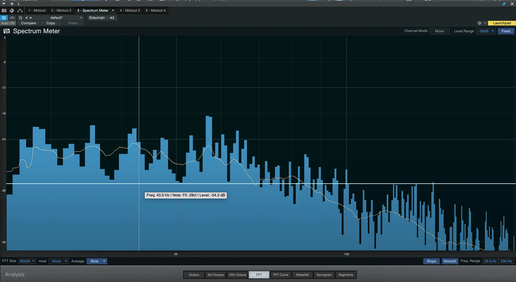Open the channel editor bars icon
516x282 pixels.
[4, 10]
